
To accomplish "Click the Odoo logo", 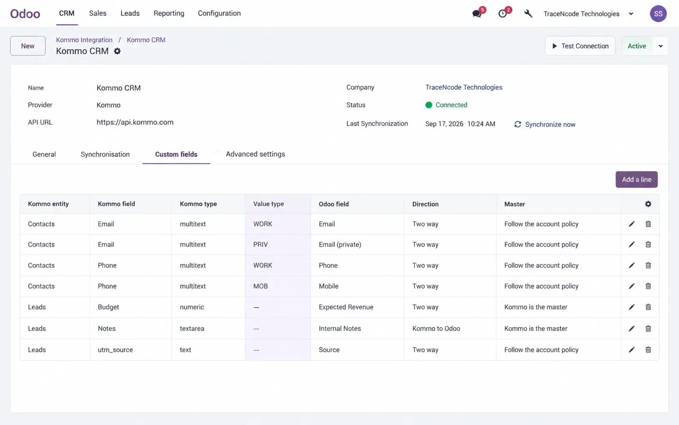I will [25, 14].
